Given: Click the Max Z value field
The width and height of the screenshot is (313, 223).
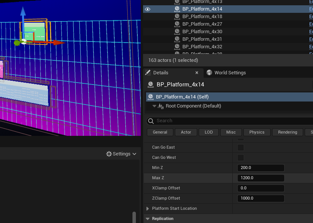Looking at the screenshot, I should coord(261,178).
